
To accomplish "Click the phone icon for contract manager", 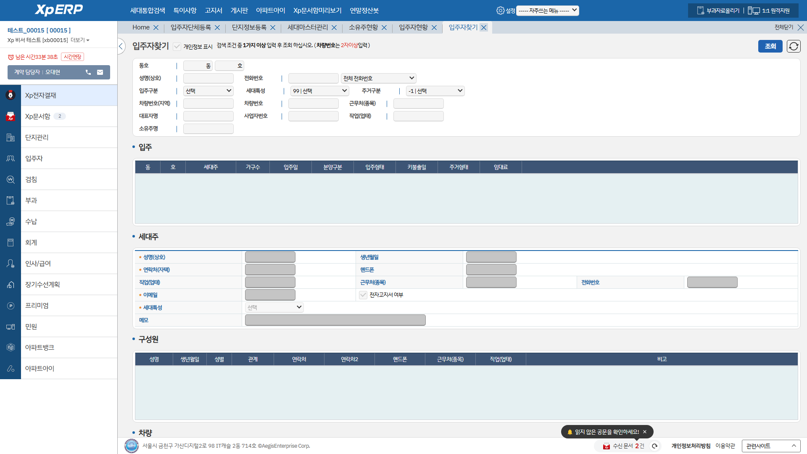I will pos(88,72).
